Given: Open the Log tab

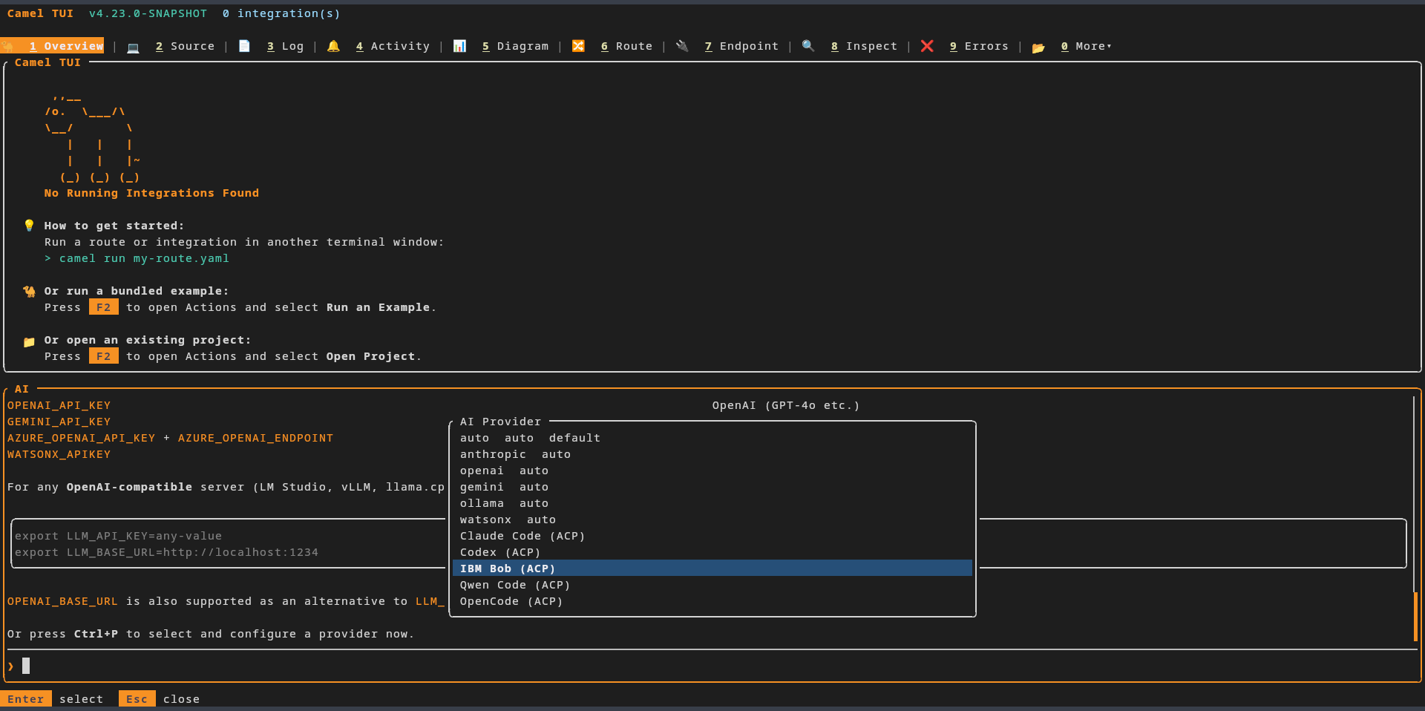Looking at the screenshot, I should (x=285, y=46).
